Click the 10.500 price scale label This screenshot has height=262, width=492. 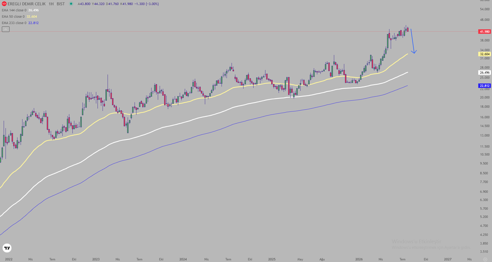[x=485, y=155]
